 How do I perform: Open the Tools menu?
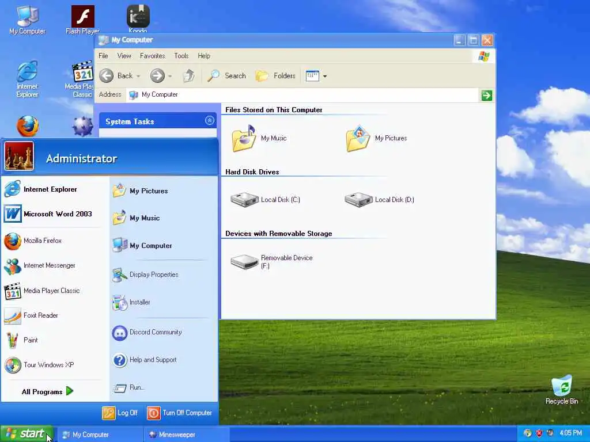[x=181, y=56]
